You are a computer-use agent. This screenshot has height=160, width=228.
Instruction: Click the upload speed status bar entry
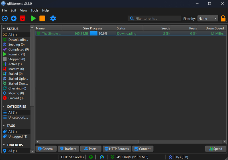(178, 157)
